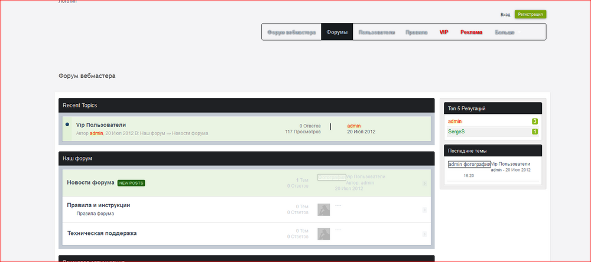The height and width of the screenshot is (262, 591).
Task: Click the unread dot beside Vip Пользователи
Action: click(67, 125)
